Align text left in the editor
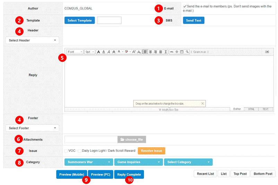The image size is (278, 185). [145, 52]
